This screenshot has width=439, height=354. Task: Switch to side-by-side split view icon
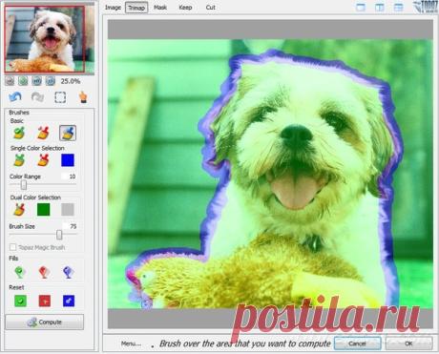[x=380, y=8]
